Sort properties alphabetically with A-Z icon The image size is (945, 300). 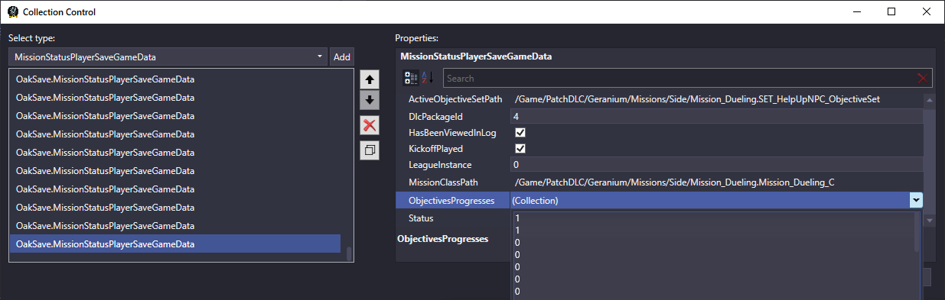[x=427, y=78]
